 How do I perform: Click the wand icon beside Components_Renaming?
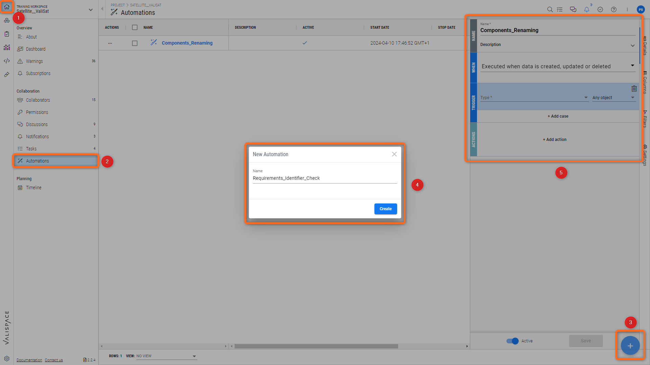(154, 43)
